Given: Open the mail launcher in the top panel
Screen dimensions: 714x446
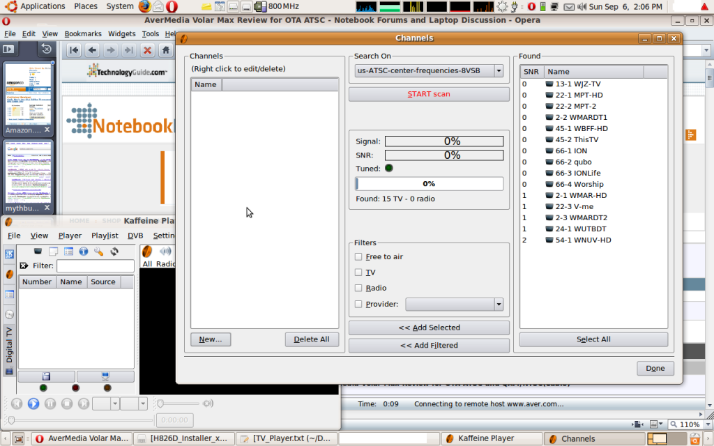Looking at the screenshot, I should 158,6.
